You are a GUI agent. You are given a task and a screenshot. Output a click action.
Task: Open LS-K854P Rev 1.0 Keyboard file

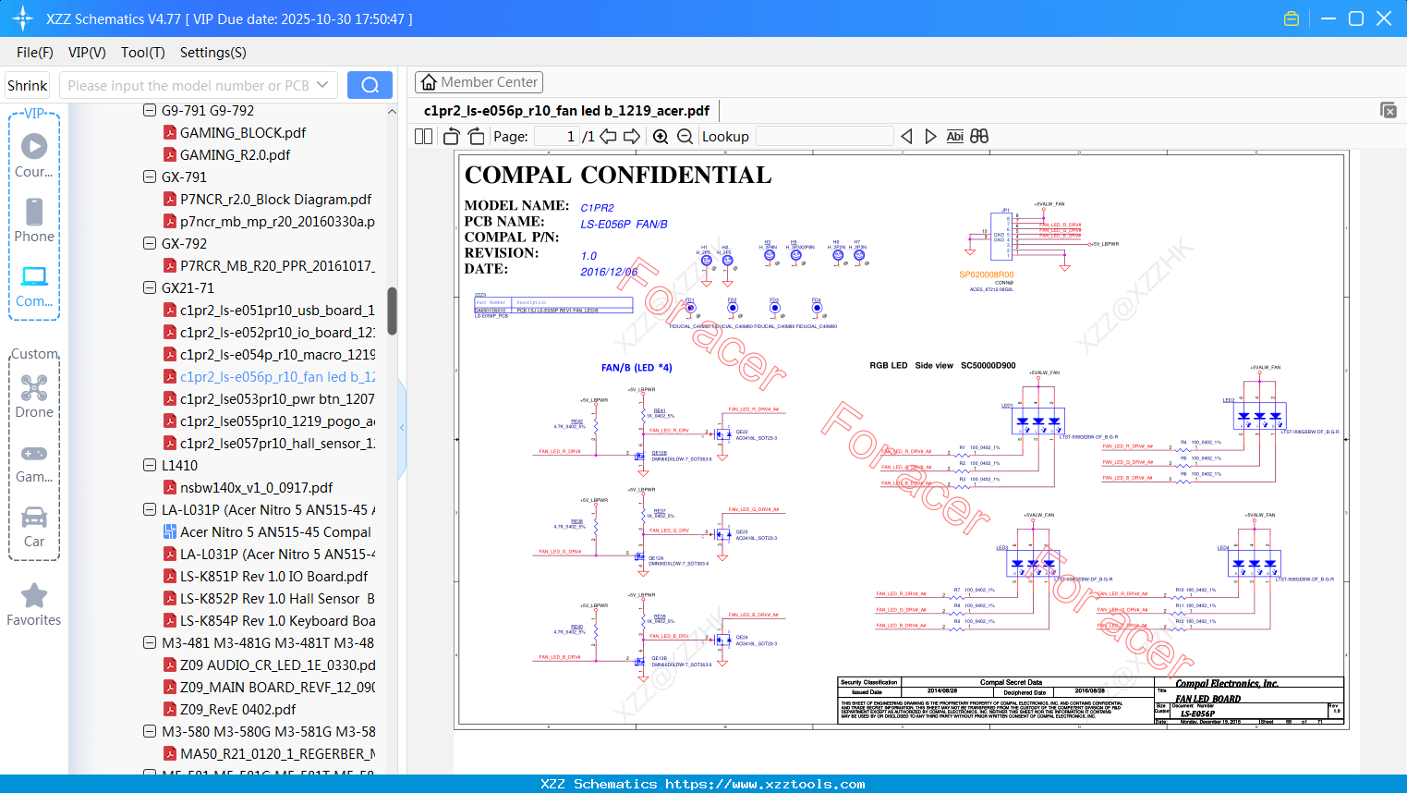(269, 620)
